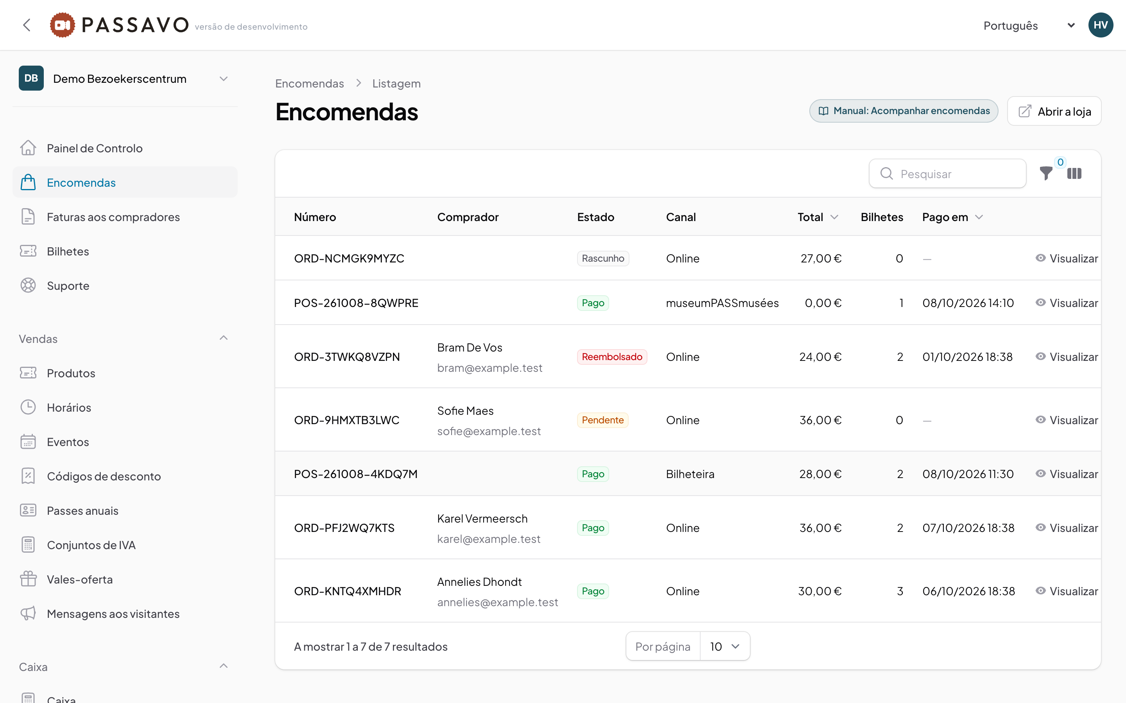The width and height of the screenshot is (1126, 703).
Task: Click the Listagem breadcrumb
Action: [x=396, y=83]
